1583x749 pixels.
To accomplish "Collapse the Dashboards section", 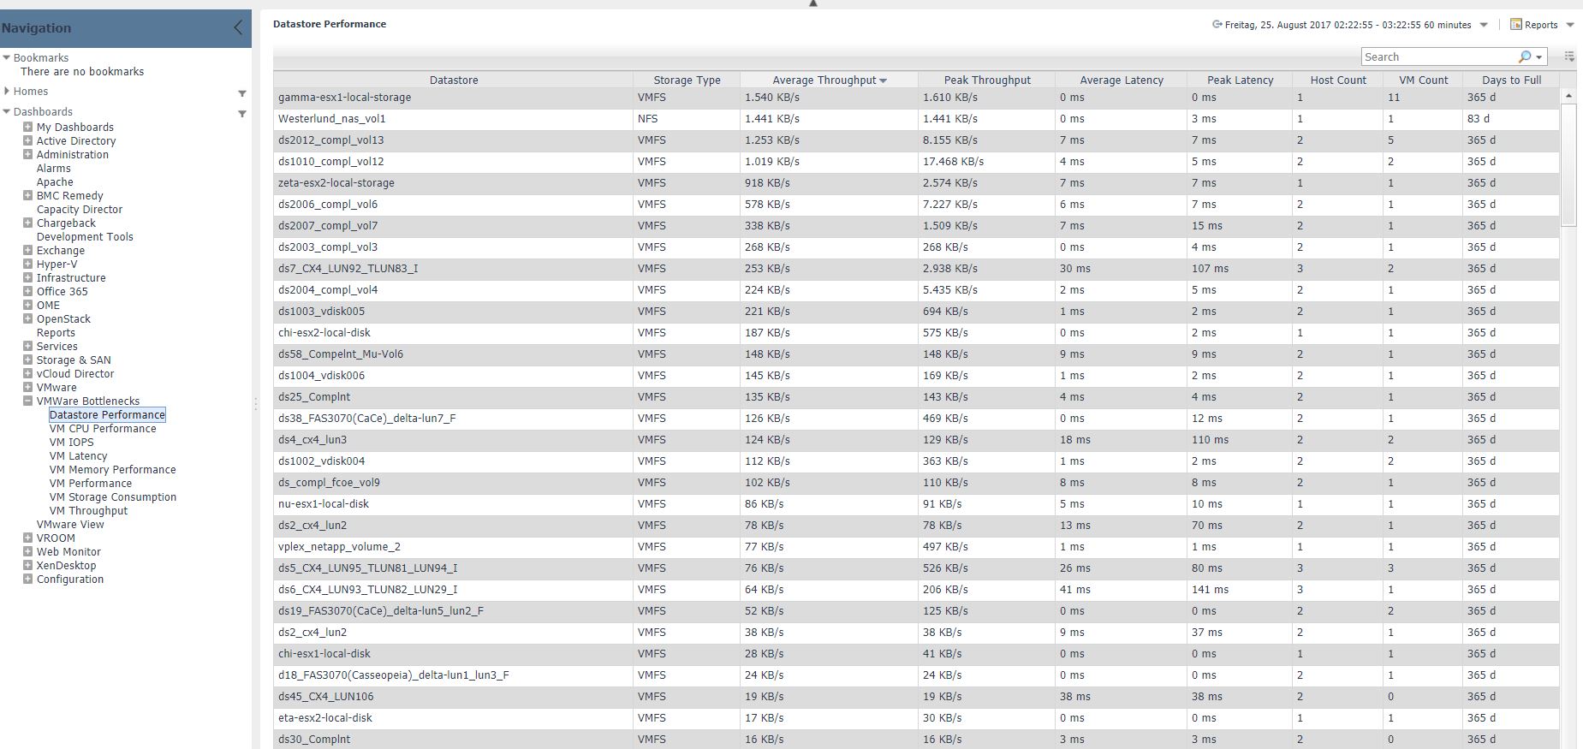I will pos(7,111).
